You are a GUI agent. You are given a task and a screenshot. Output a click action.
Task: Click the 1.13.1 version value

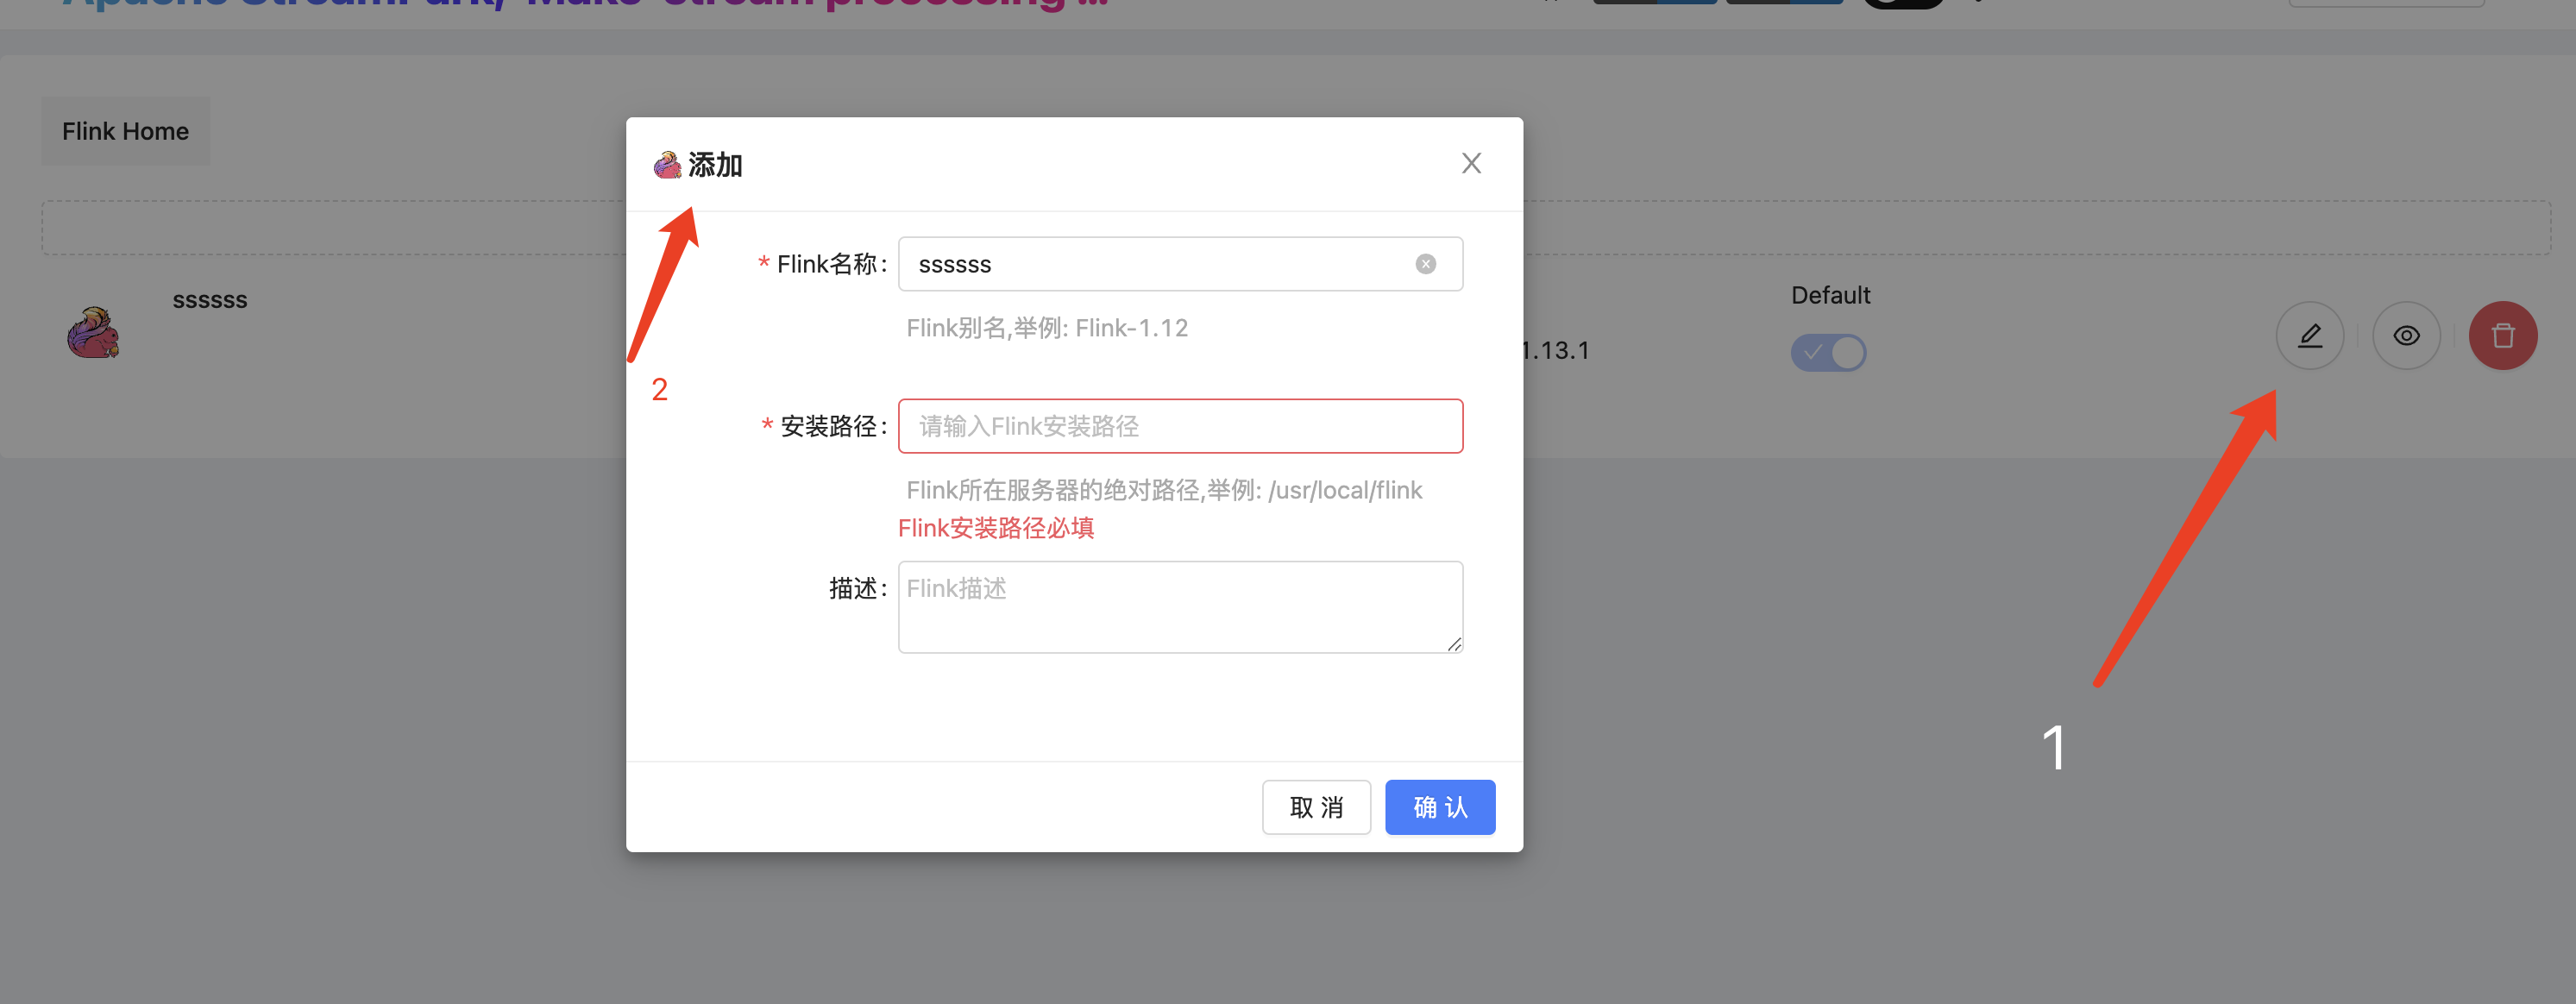(1556, 351)
